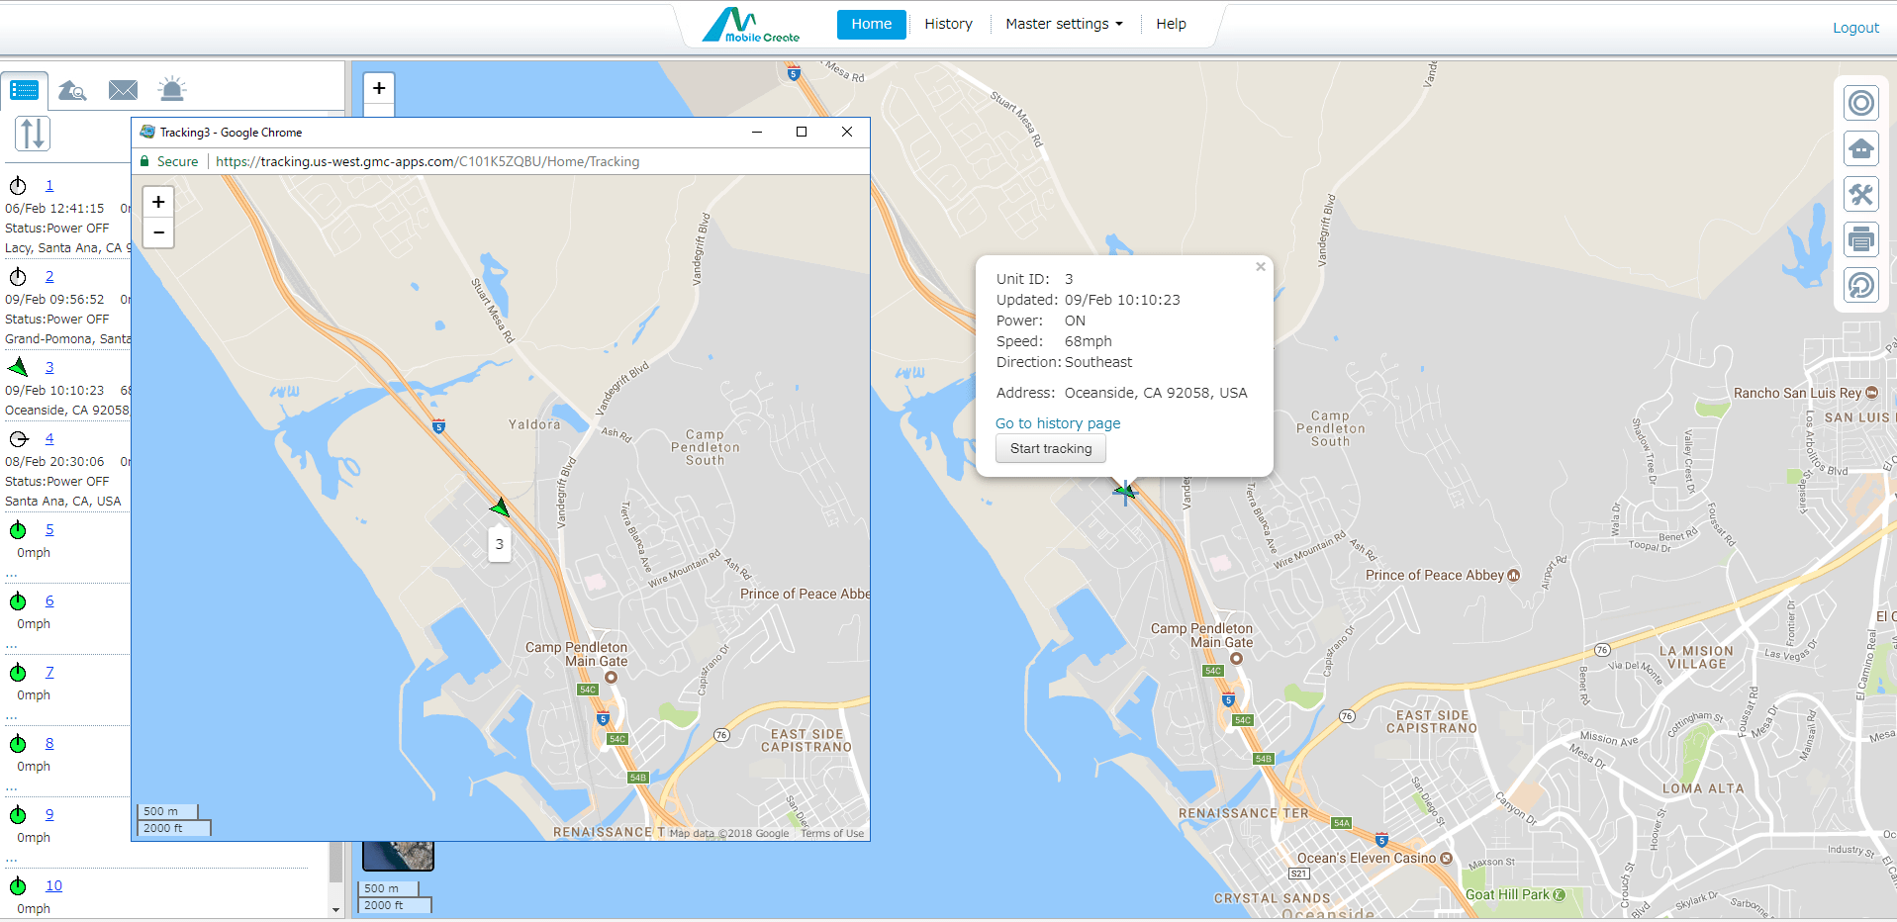The width and height of the screenshot is (1897, 922).
Task: Click the Rancho San Luis Rey marker icon
Action: click(1871, 393)
